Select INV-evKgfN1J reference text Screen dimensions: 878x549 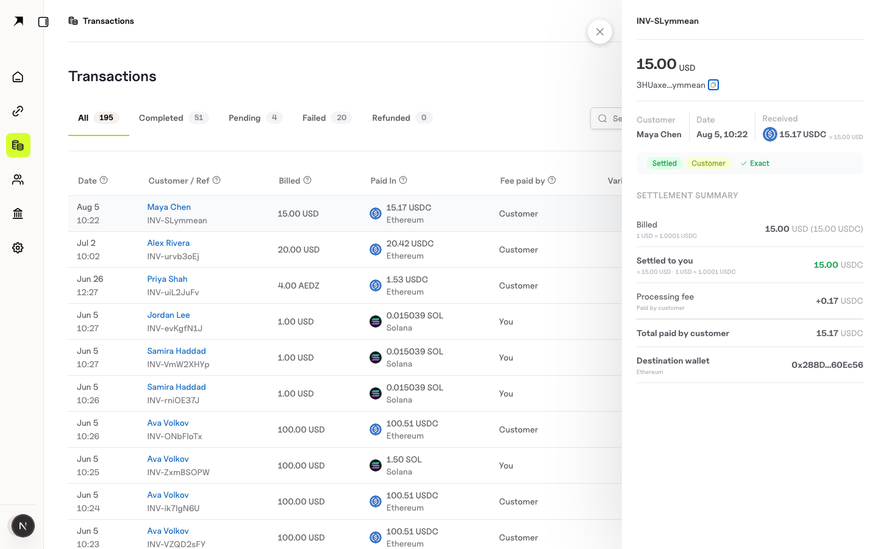coord(175,328)
